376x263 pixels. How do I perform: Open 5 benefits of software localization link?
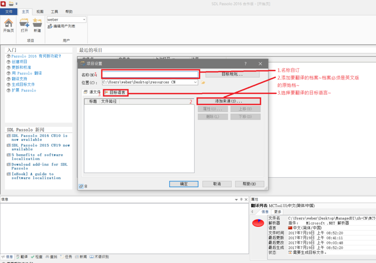pyautogui.click(x=37, y=157)
